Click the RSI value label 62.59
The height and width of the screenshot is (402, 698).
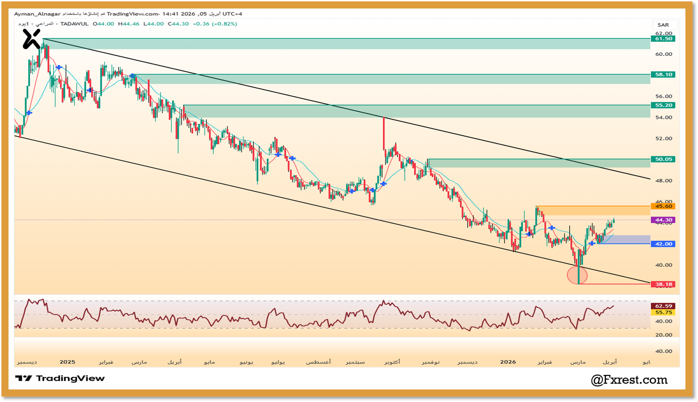point(663,306)
